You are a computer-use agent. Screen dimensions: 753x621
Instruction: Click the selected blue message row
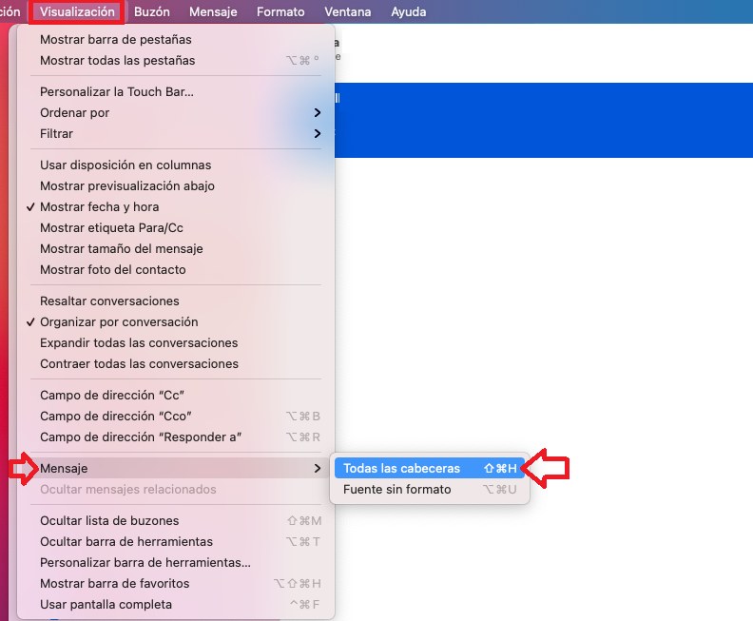(544, 120)
